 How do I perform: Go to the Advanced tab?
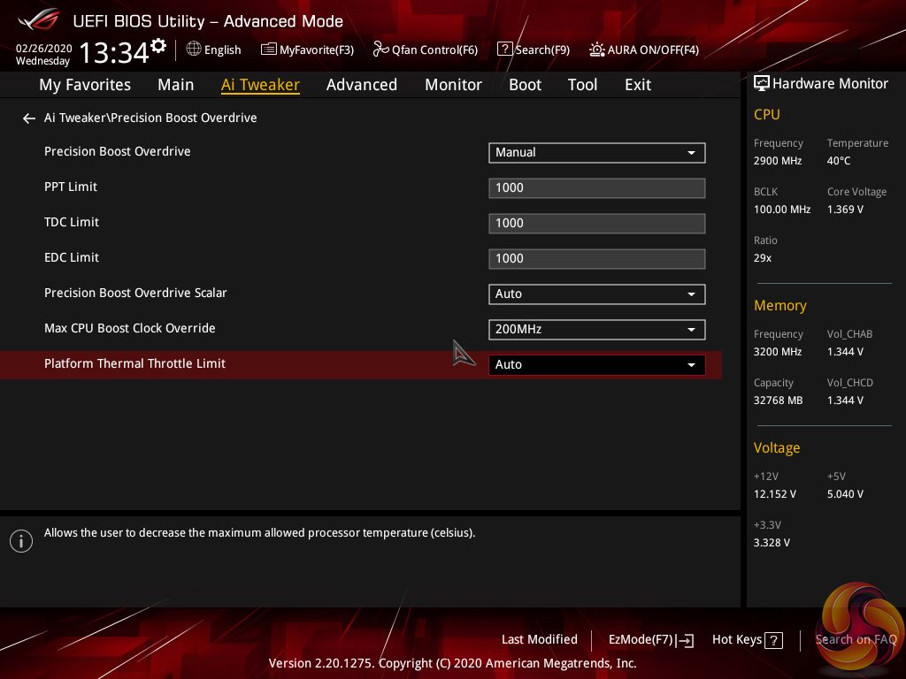click(x=361, y=85)
